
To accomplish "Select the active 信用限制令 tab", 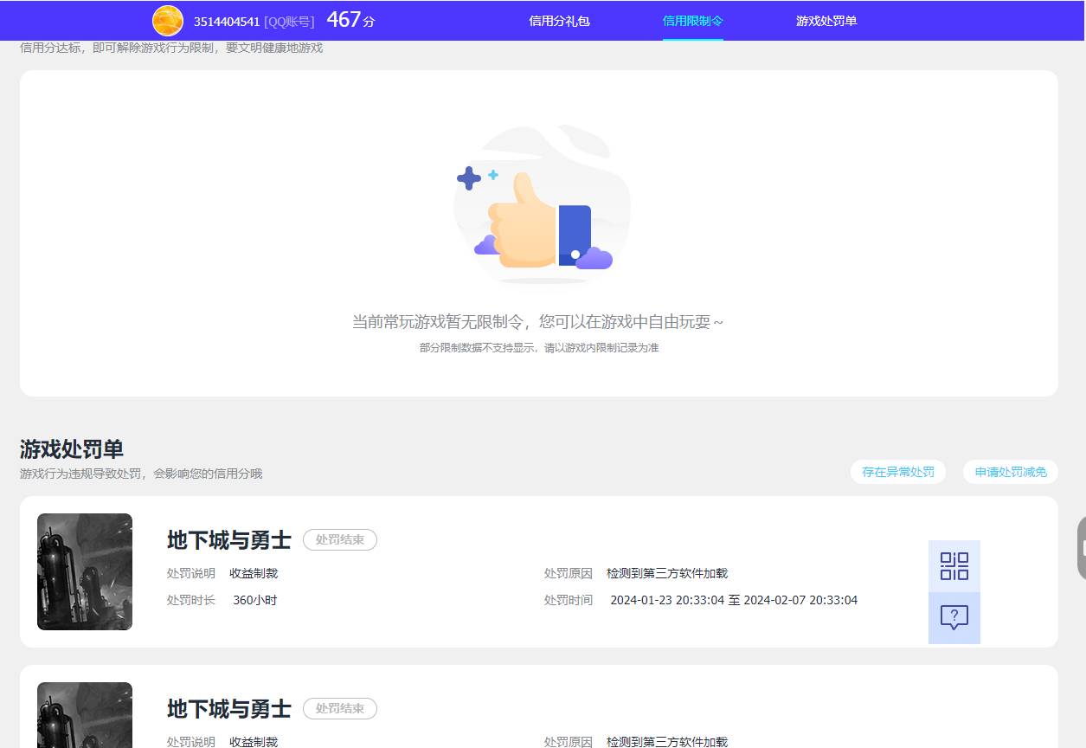I will [x=692, y=21].
